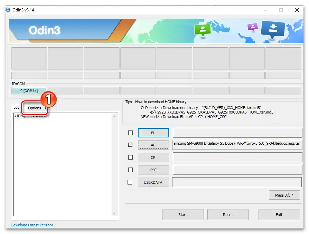Switch to the Log tab

[x=16, y=108]
